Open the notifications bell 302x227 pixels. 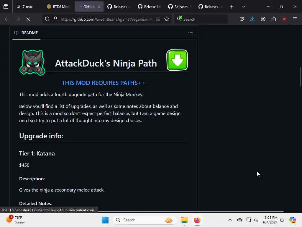[x=282, y=220]
